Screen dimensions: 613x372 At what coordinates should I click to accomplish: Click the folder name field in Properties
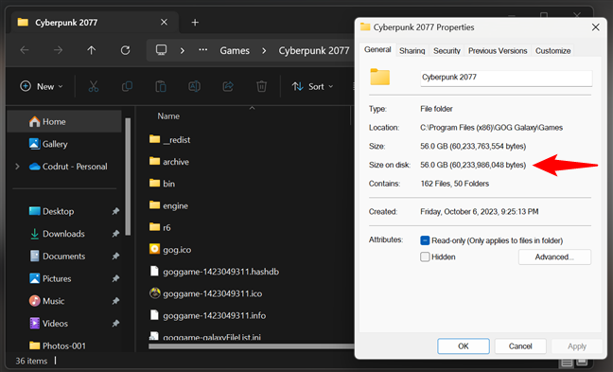[x=506, y=78]
